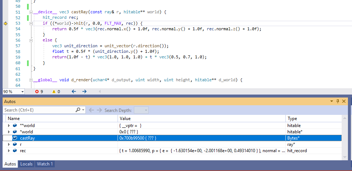
Task: Collapse the d_render function at line 63
Action: coord(31,80)
